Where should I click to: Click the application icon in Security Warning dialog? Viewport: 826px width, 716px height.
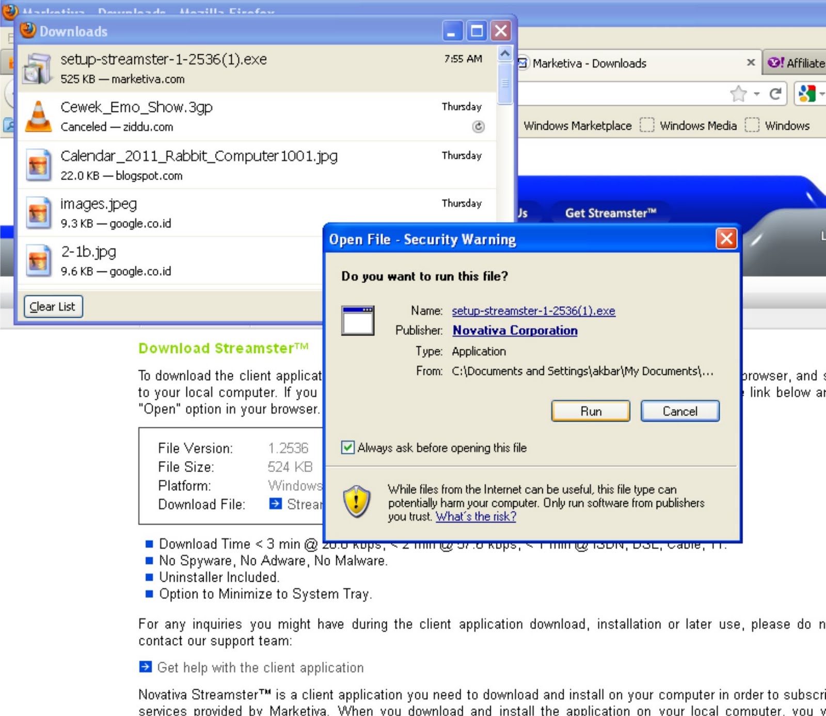(x=358, y=320)
